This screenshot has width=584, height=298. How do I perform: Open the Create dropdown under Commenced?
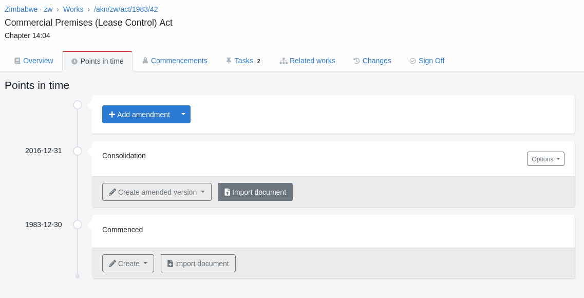click(128, 264)
